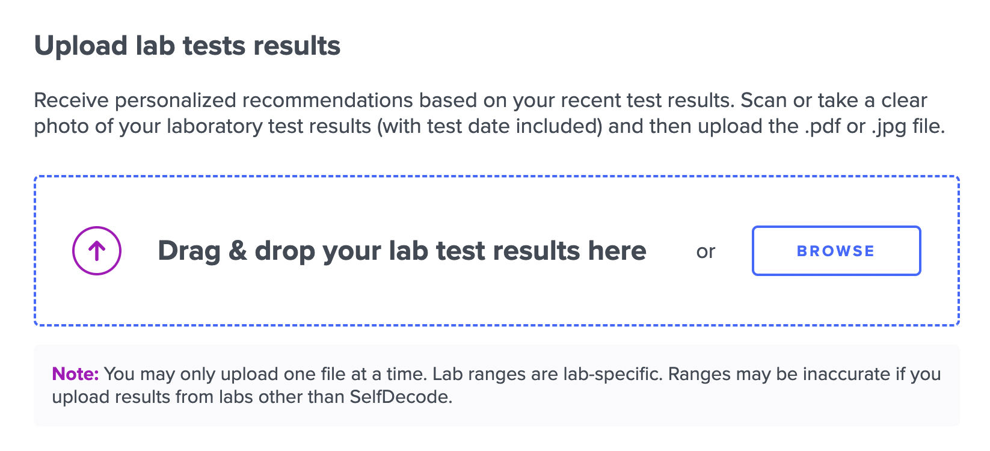Click the BROWSE button to select a file
Image resolution: width=990 pixels, height=451 pixels.
pyautogui.click(x=835, y=251)
